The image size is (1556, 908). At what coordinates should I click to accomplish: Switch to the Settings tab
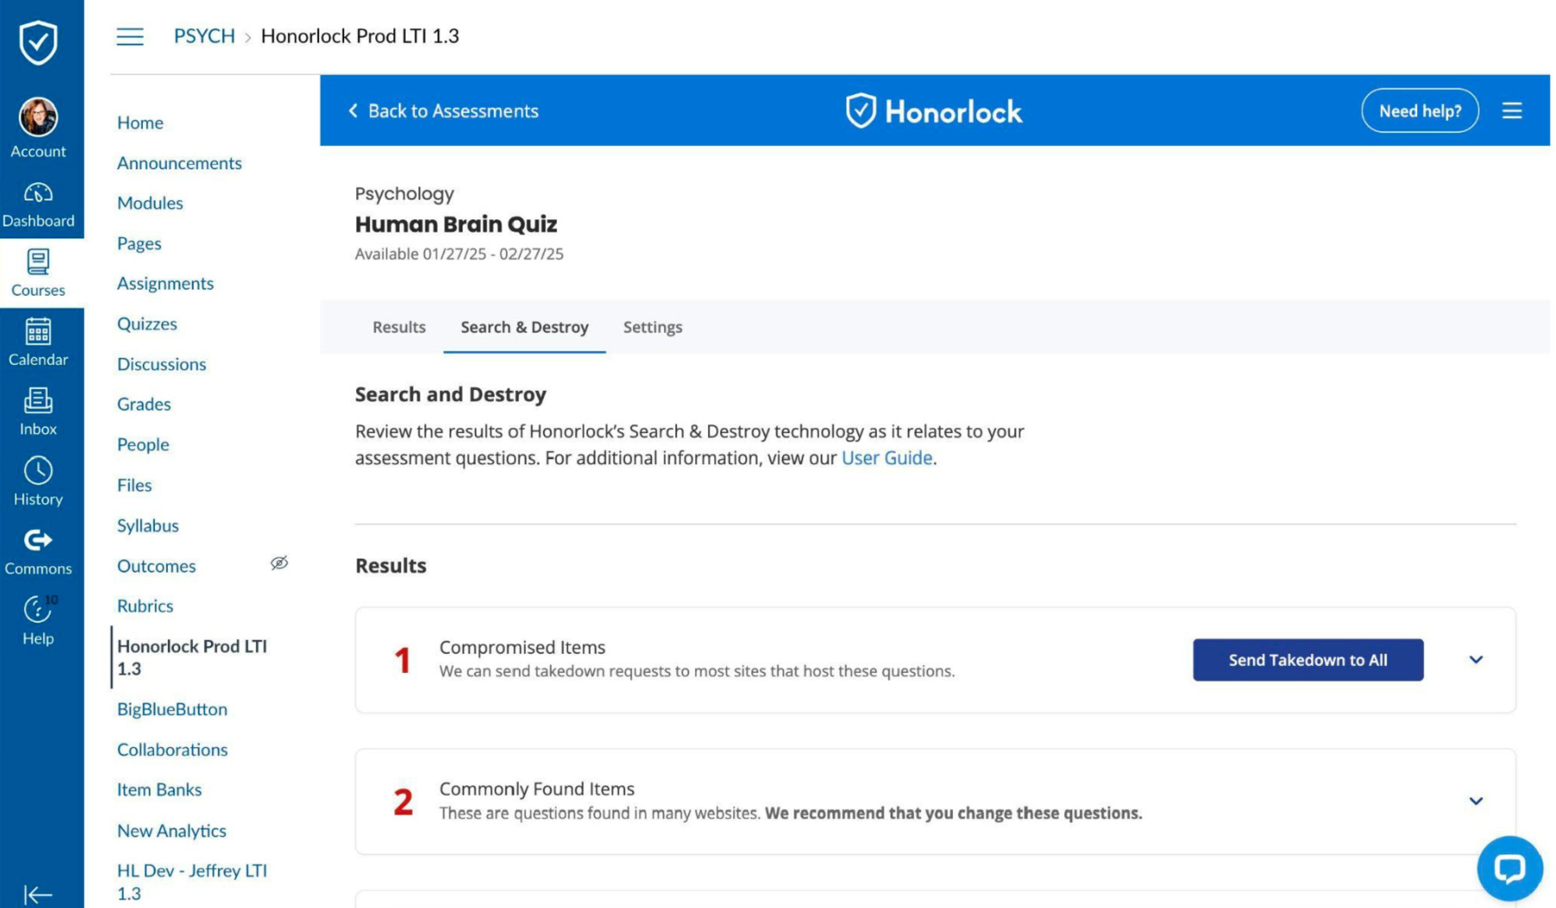tap(653, 327)
